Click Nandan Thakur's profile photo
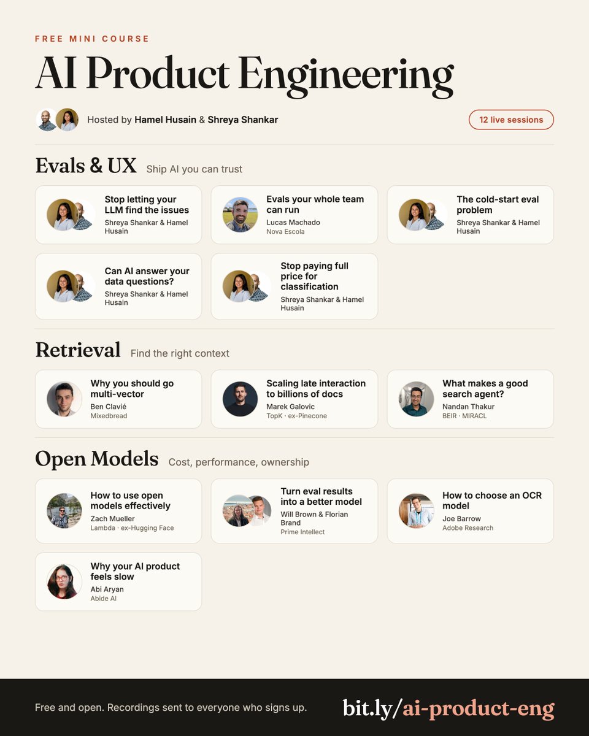The image size is (589, 736). click(417, 399)
